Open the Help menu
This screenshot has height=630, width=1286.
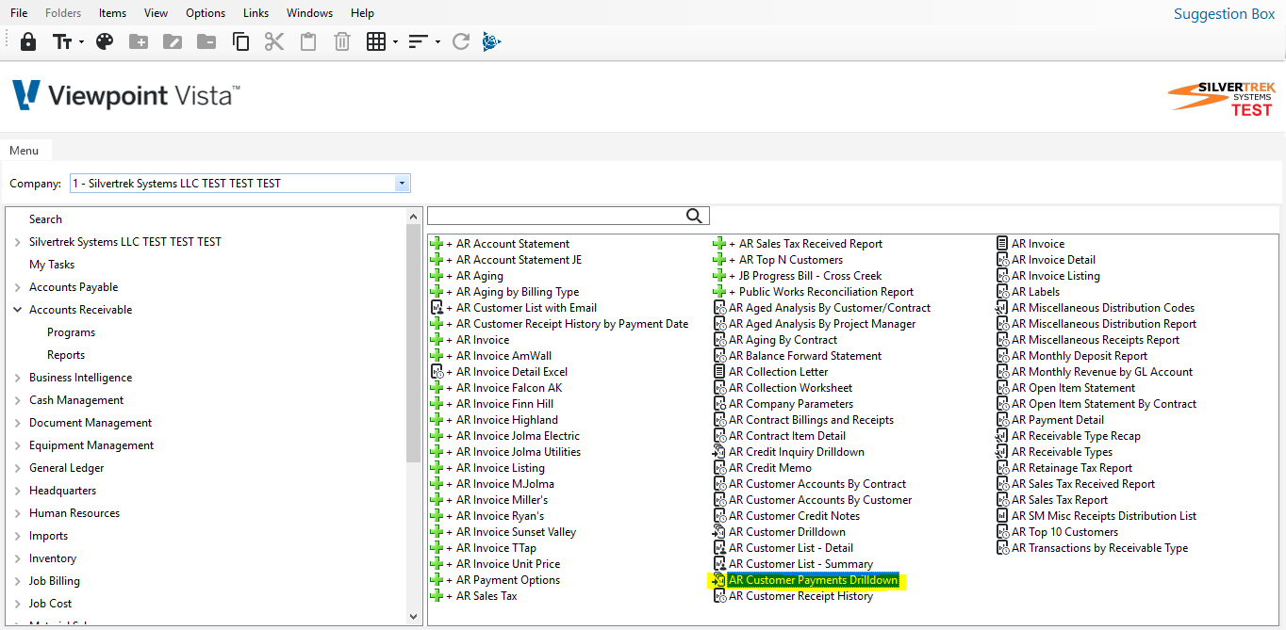coord(362,13)
